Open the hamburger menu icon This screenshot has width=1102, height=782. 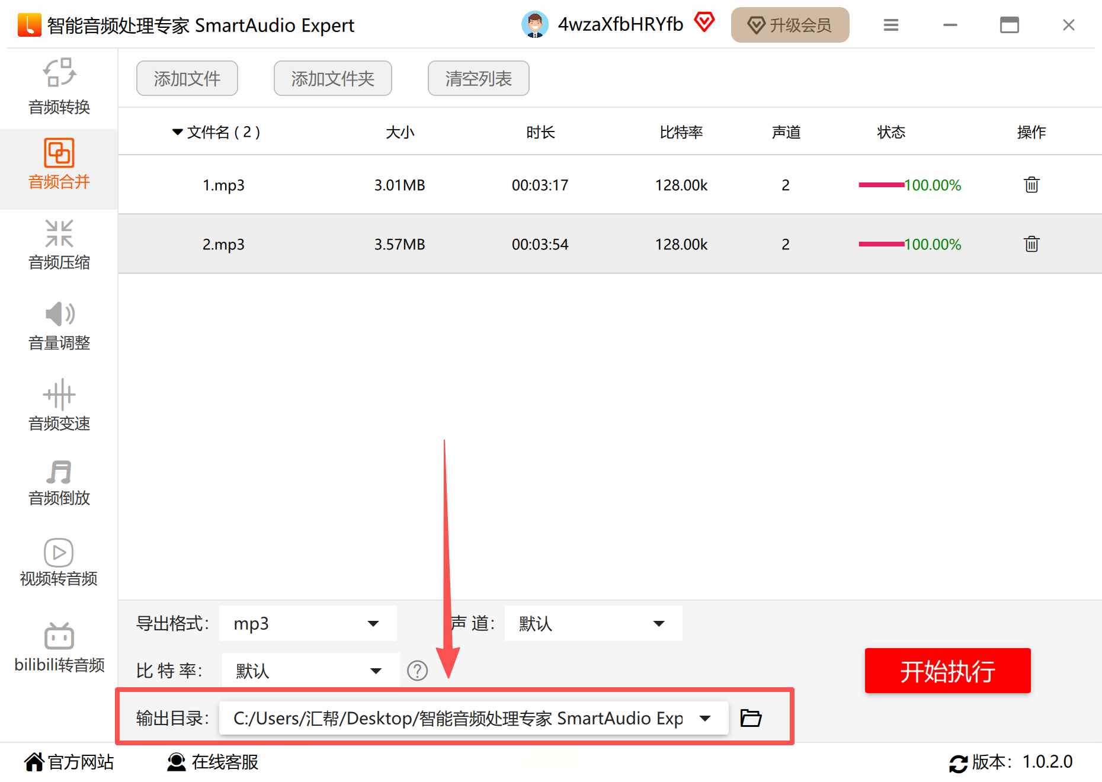(890, 25)
